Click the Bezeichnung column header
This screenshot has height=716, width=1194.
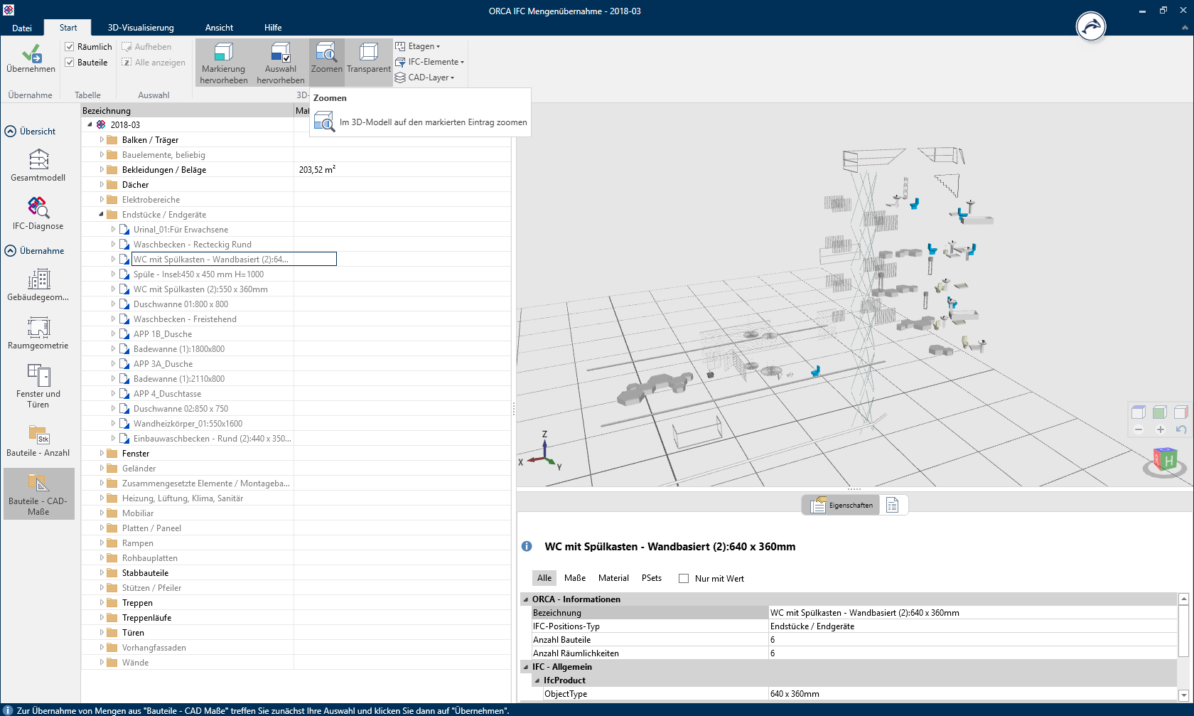[x=187, y=111]
